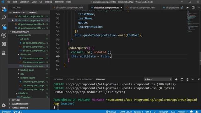The height and width of the screenshot is (113, 201).
Task: Click the UTF-8 encoding selector
Action: [x=148, y=112]
